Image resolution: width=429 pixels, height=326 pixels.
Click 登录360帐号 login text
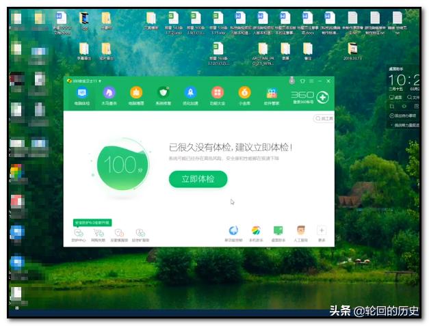[303, 102]
